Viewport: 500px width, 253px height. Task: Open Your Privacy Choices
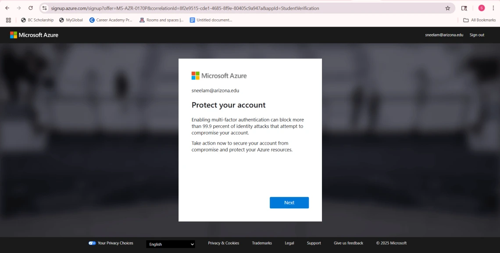coord(115,243)
